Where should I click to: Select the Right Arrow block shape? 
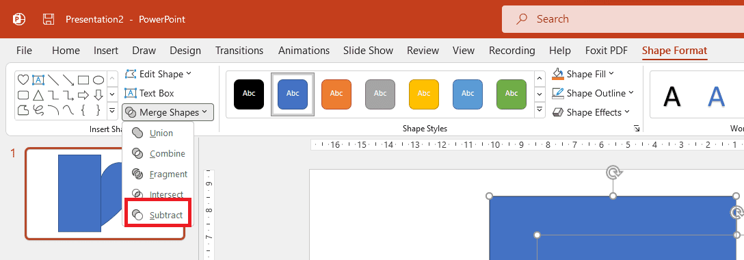[83, 95]
